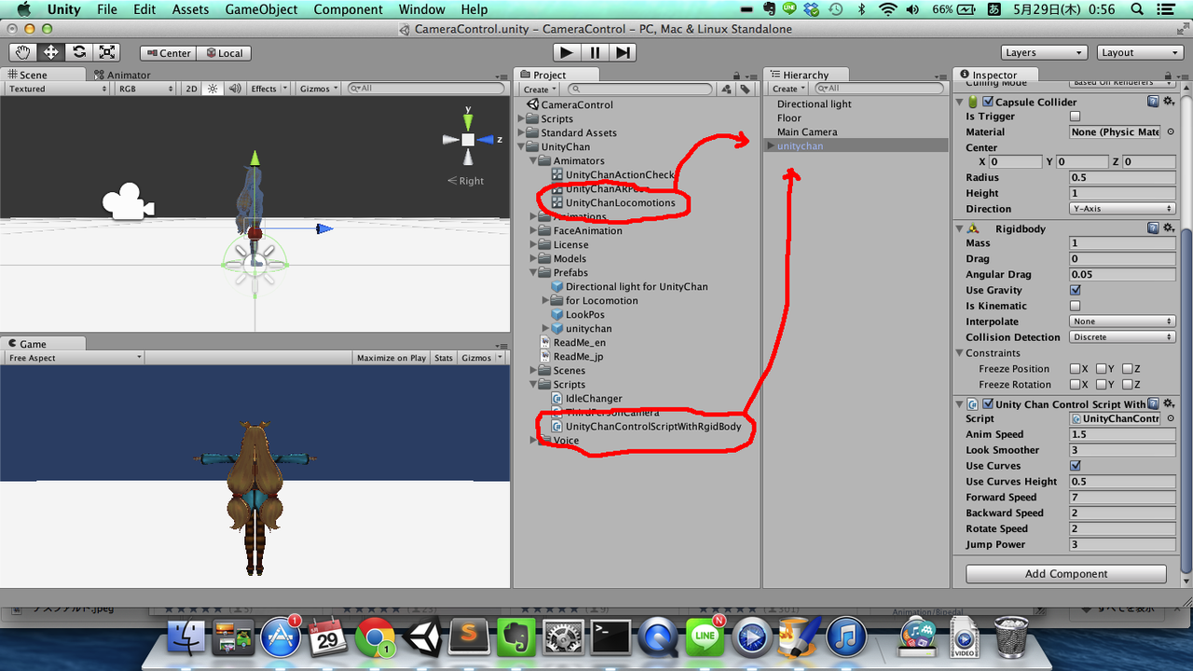Select the Scale tool in the toolbar

tap(107, 52)
